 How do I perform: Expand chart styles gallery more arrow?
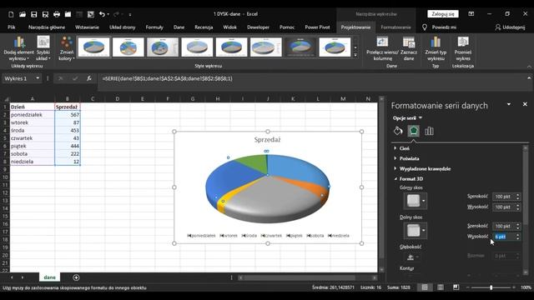click(355, 55)
